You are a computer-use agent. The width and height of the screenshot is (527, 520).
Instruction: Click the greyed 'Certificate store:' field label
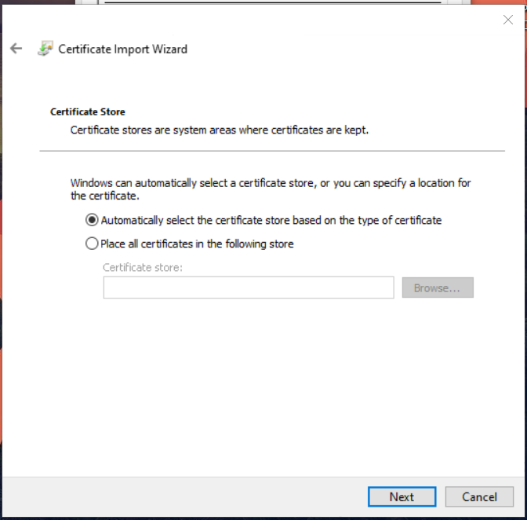142,268
